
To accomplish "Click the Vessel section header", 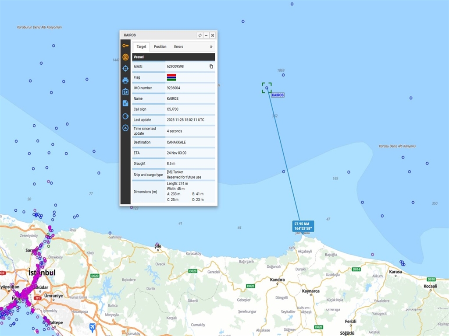I will click(174, 57).
